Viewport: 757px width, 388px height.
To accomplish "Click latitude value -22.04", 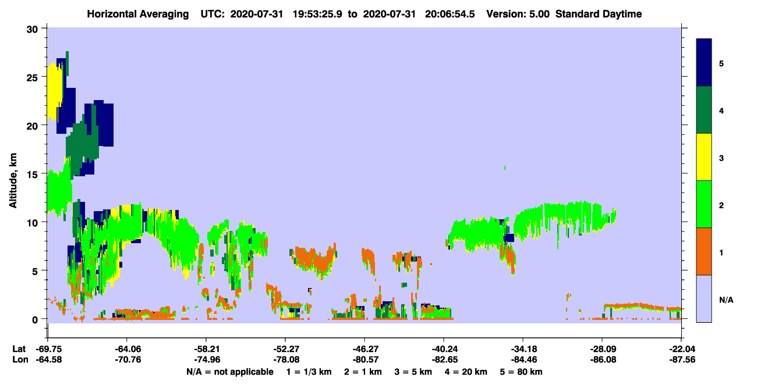I will (681, 349).
